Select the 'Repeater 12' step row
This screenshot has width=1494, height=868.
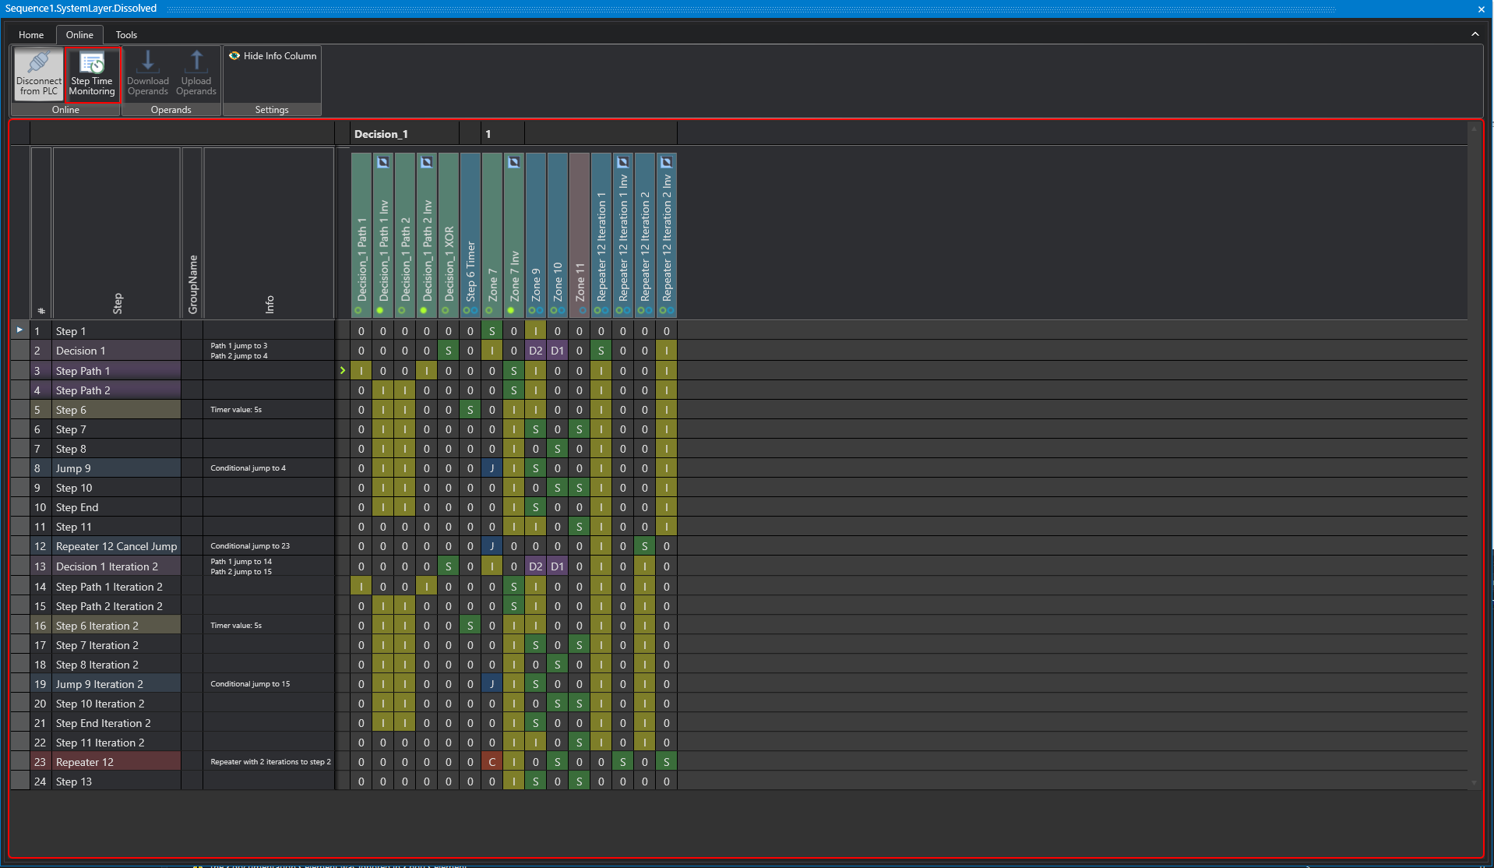[117, 762]
